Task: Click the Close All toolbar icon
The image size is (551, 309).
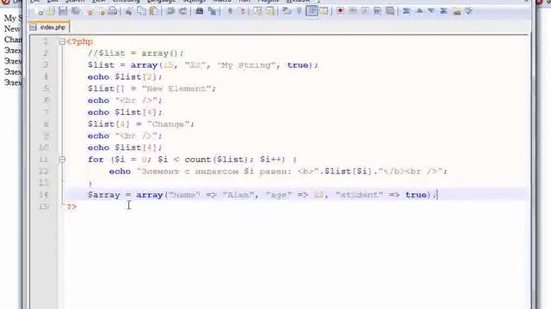Action: [102, 11]
